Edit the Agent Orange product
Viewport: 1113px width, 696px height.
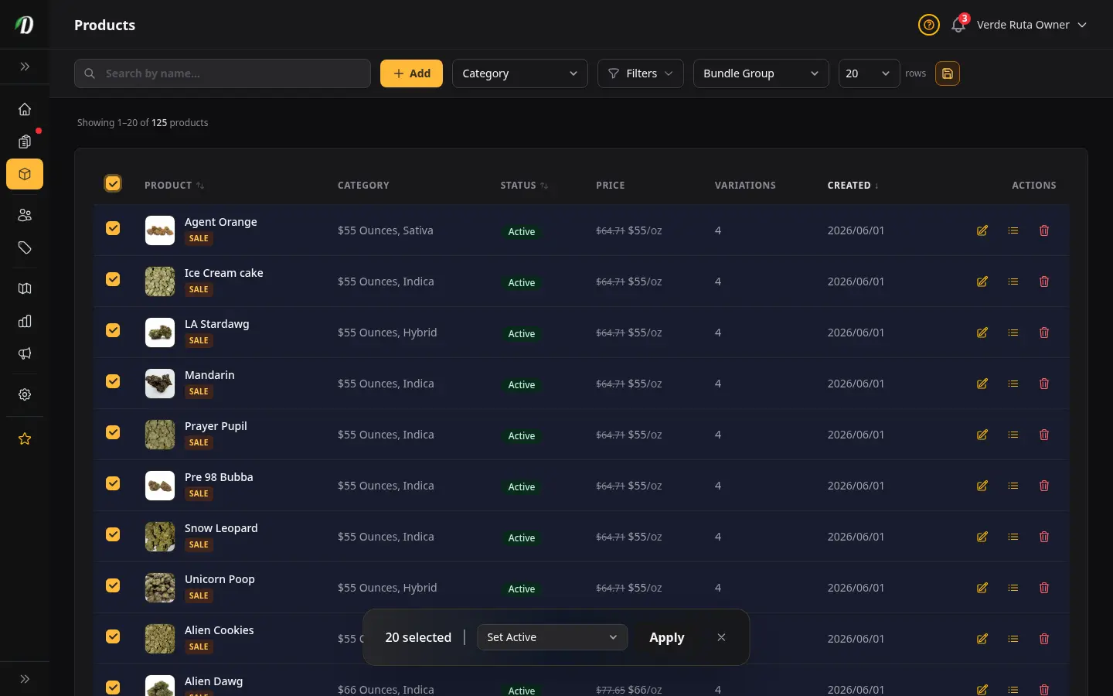[982, 230]
